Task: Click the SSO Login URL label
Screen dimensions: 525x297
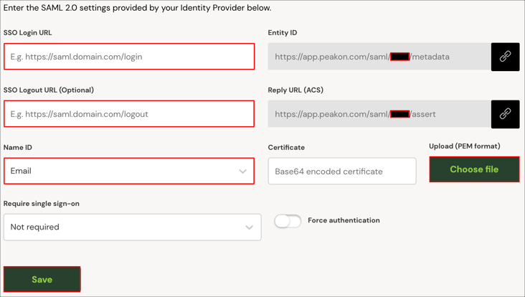Action: pos(27,33)
